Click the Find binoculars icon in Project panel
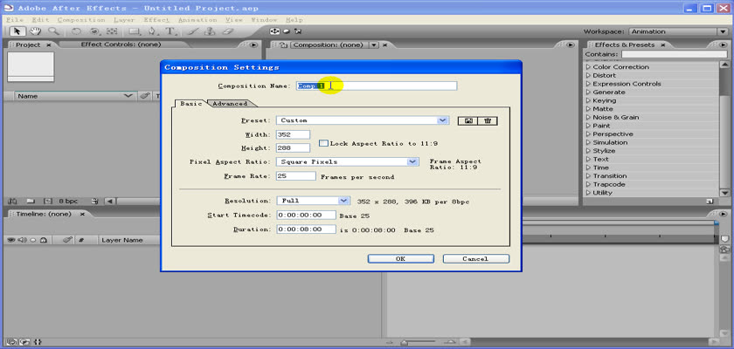The height and width of the screenshot is (349, 734). click(13, 201)
